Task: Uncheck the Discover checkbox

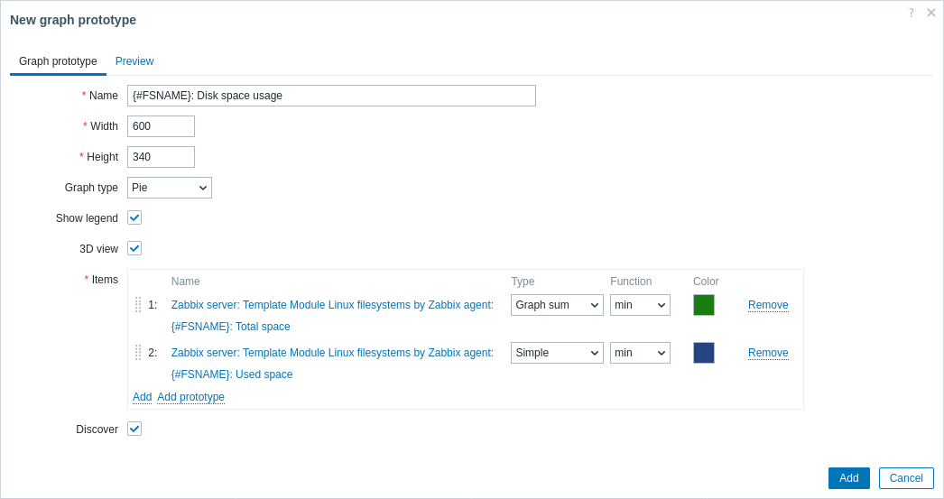Action: (134, 429)
